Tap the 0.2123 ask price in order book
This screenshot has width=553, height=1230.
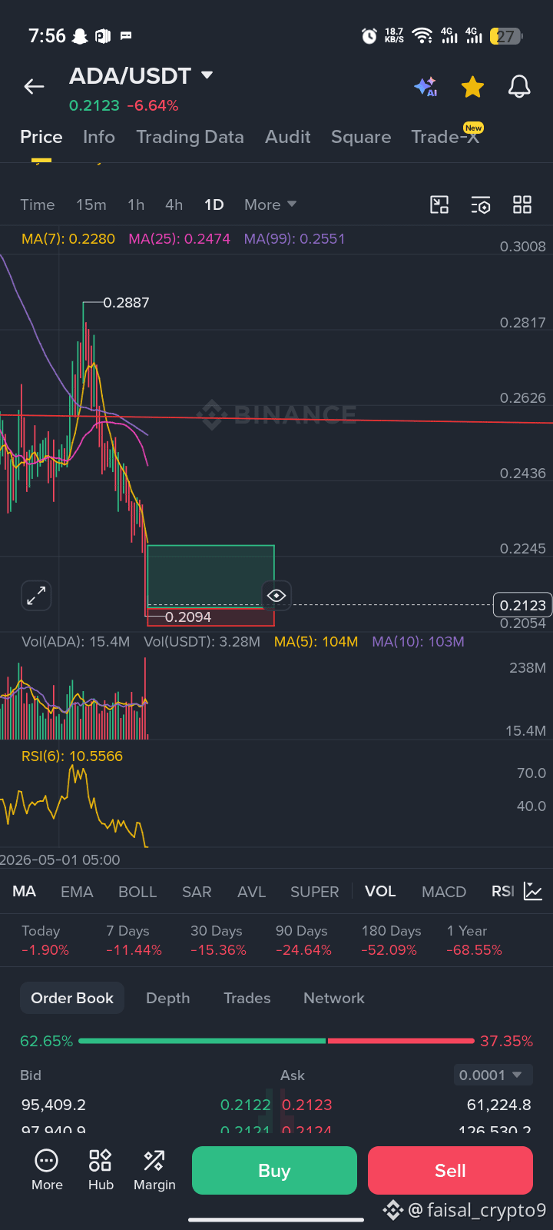(307, 1105)
